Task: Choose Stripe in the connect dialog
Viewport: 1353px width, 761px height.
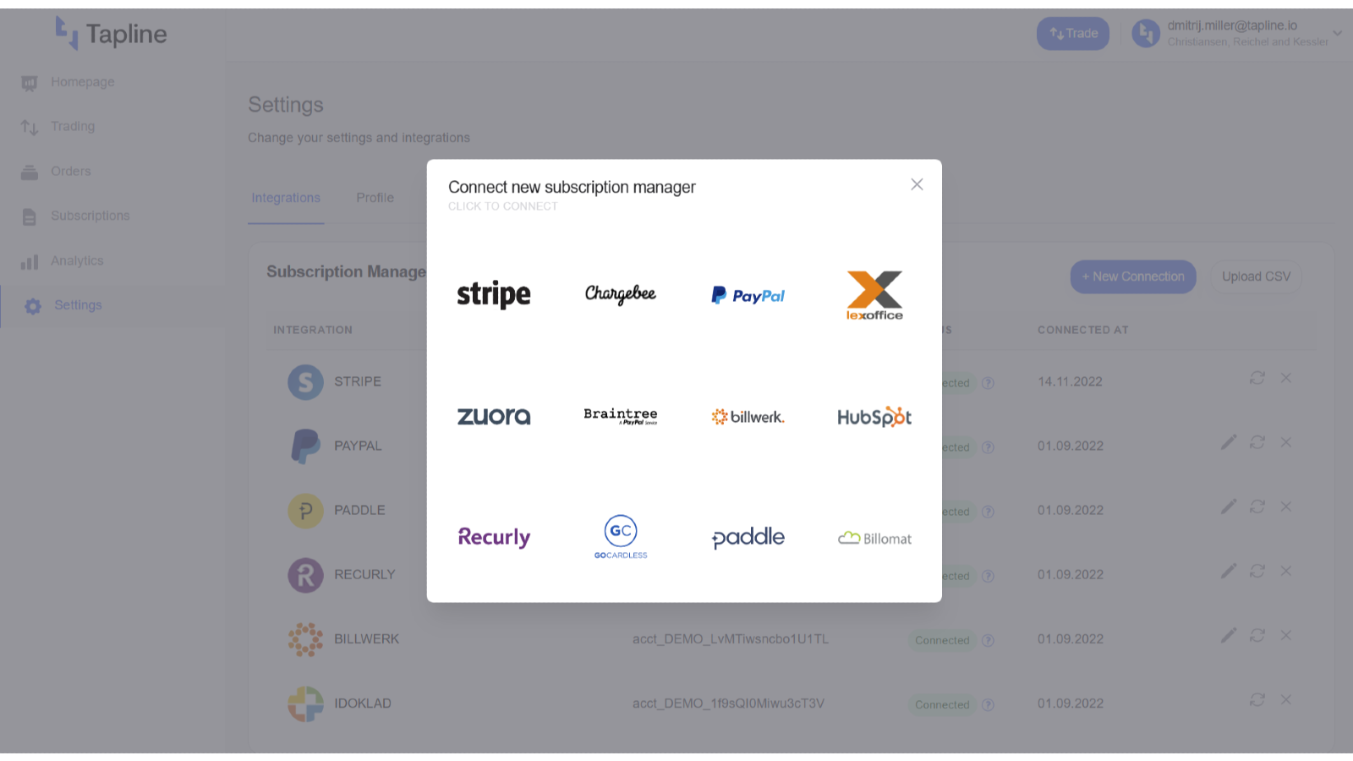Action: (494, 294)
